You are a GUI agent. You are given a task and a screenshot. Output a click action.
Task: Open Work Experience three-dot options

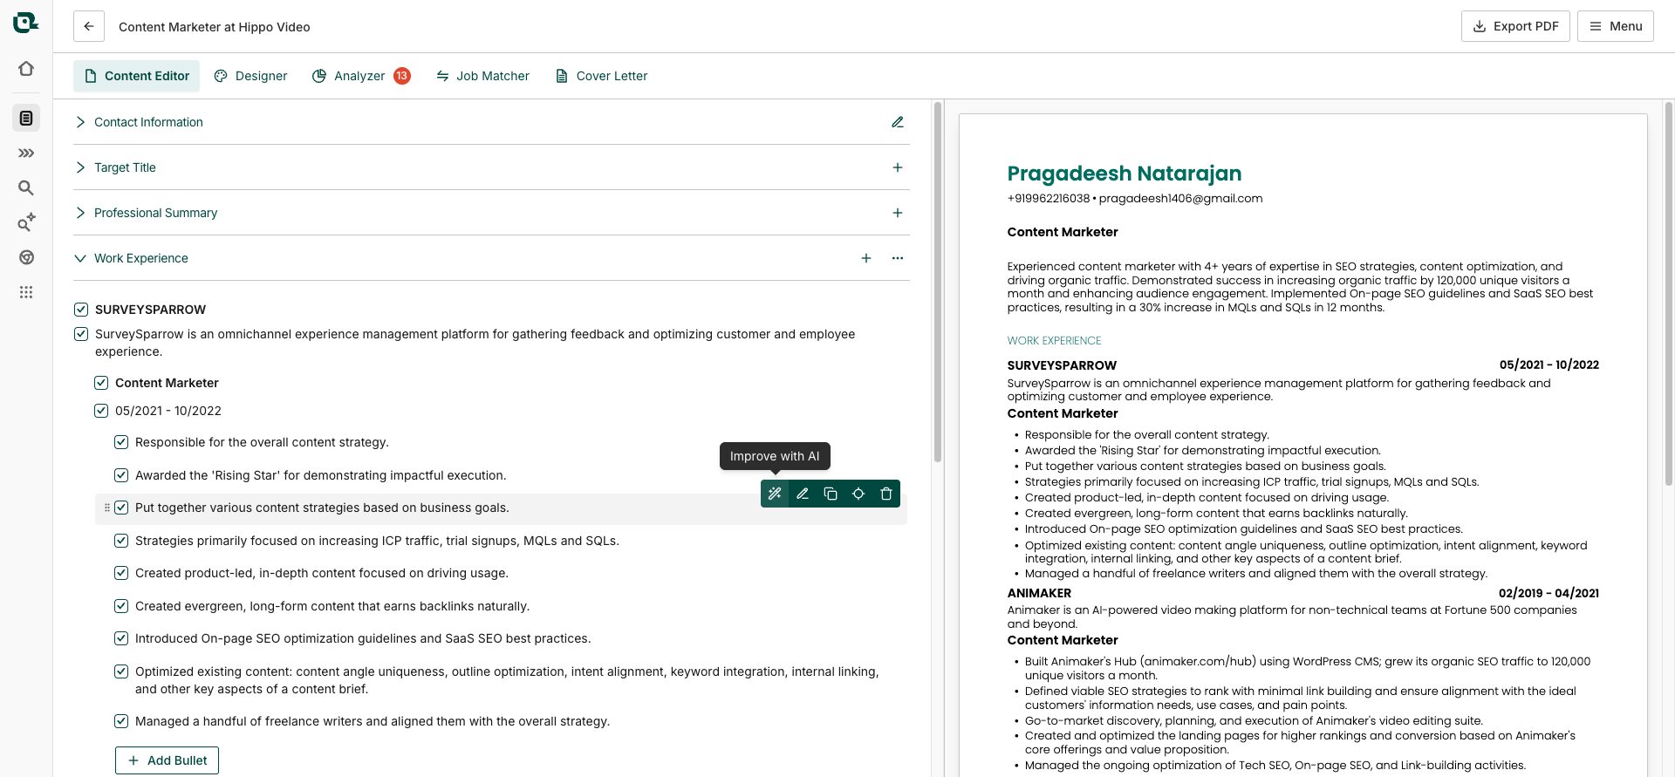[898, 258]
